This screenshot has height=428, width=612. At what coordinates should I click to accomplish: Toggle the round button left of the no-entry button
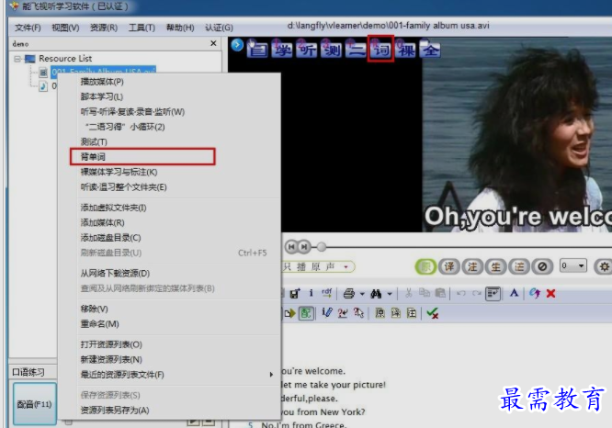(519, 267)
